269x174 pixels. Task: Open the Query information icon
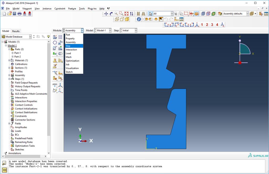139,19
